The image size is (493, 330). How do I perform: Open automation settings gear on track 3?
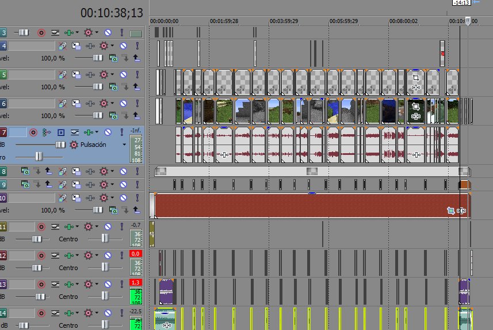click(x=89, y=33)
